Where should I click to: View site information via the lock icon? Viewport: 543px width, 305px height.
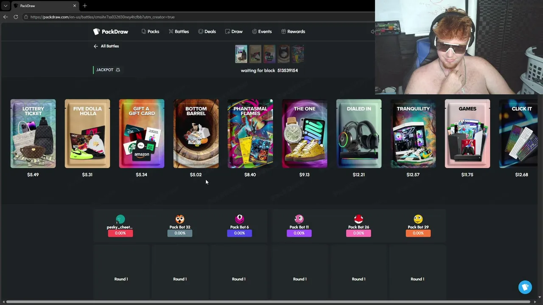click(26, 17)
